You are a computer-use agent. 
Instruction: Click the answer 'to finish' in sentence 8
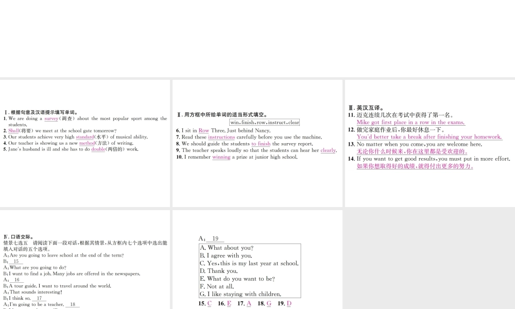click(x=261, y=144)
